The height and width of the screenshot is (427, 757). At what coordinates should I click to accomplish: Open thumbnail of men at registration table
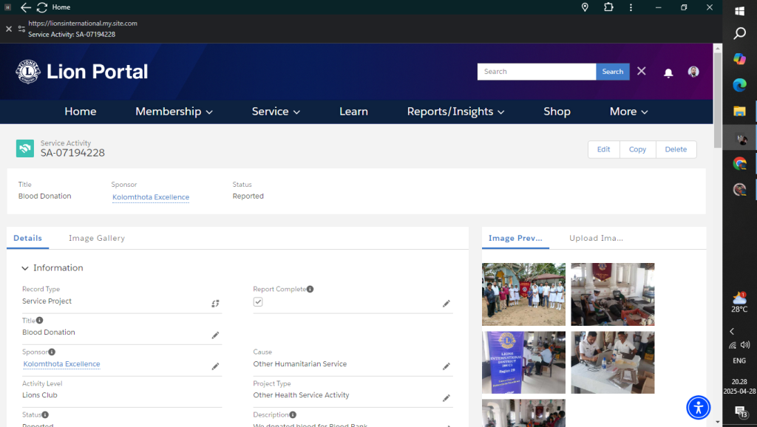coord(613,362)
